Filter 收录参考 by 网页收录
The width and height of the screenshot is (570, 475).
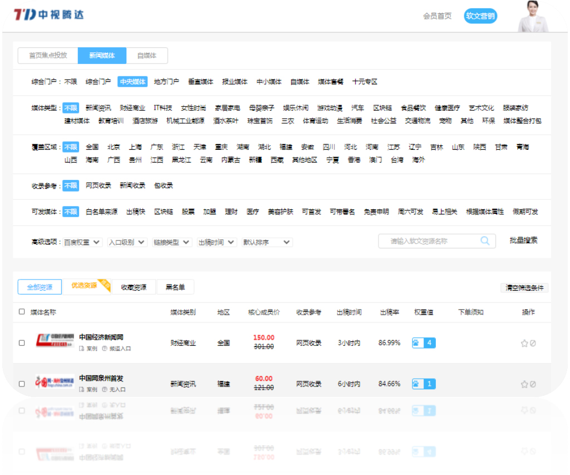coord(98,185)
